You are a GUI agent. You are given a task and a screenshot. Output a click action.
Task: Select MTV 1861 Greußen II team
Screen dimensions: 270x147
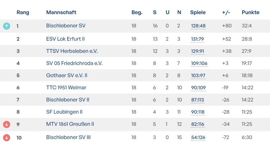tap(70, 124)
